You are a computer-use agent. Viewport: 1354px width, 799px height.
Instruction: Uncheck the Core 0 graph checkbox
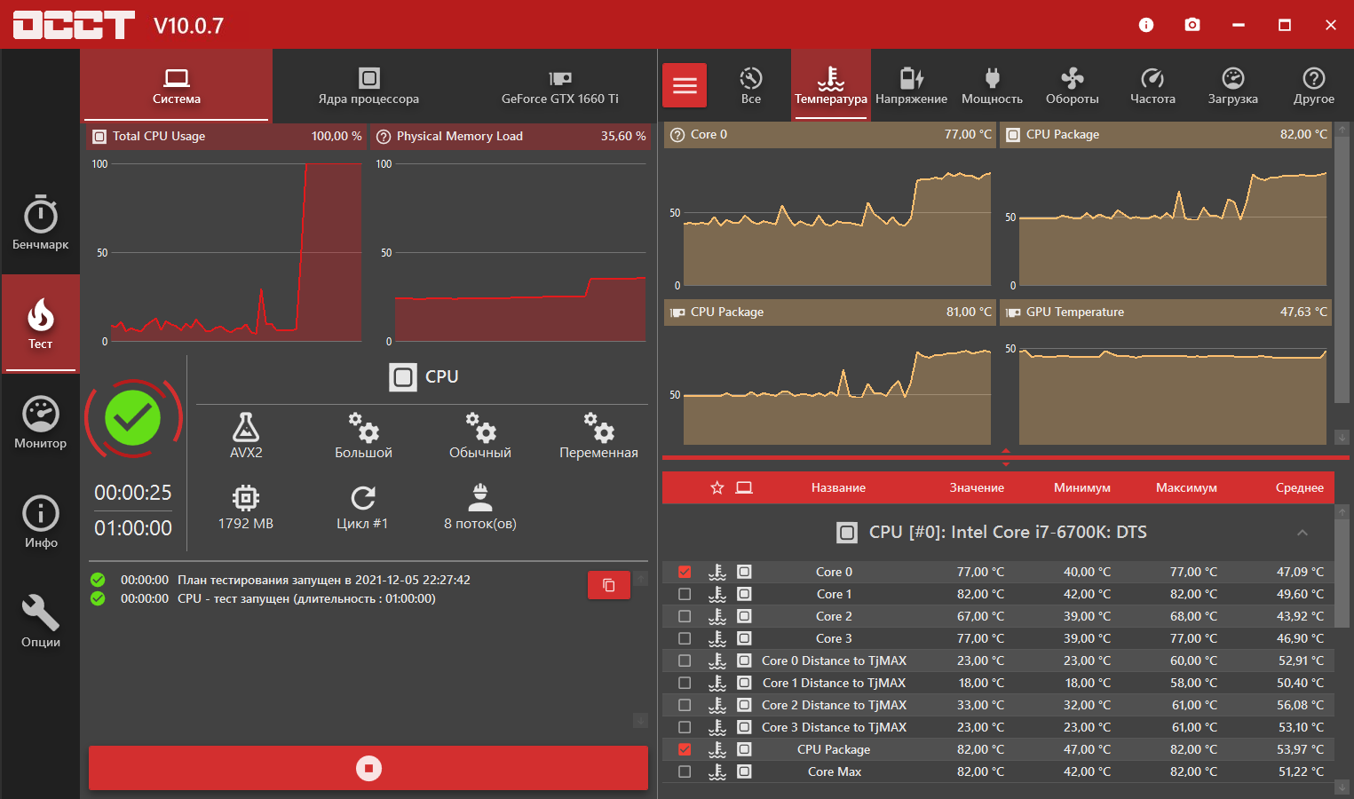coord(685,572)
